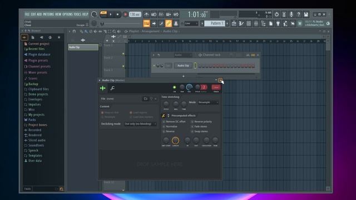Toggle the playlist magnet snap icon

74,32
